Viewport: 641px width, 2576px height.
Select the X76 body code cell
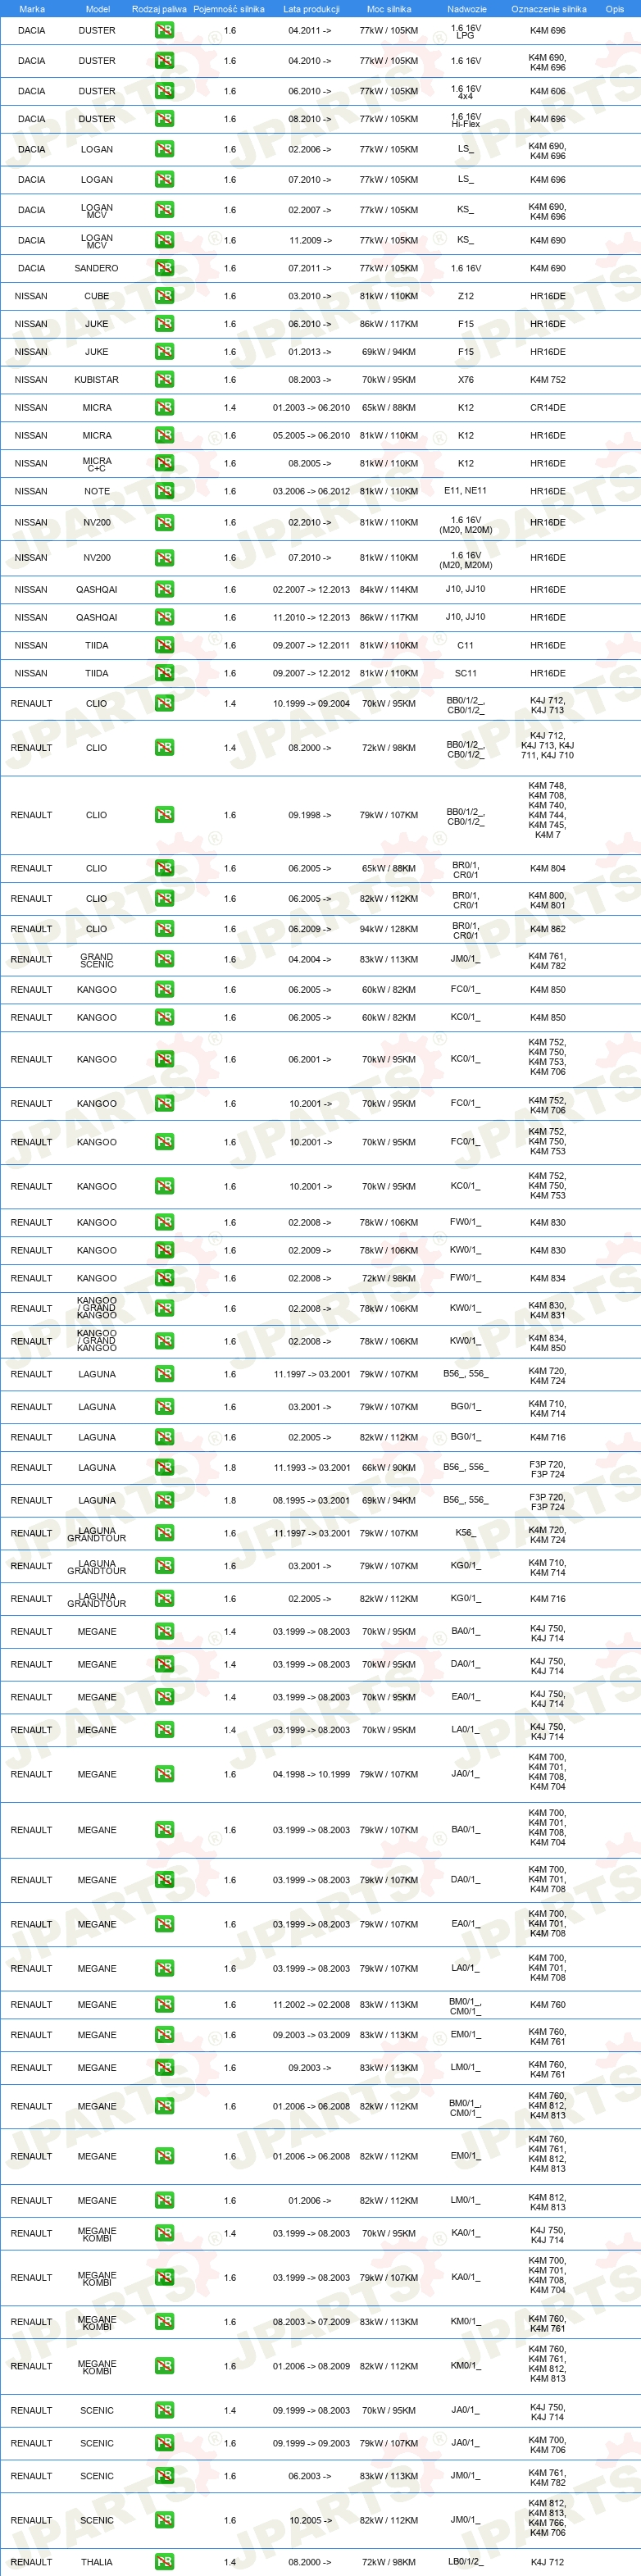466,380
